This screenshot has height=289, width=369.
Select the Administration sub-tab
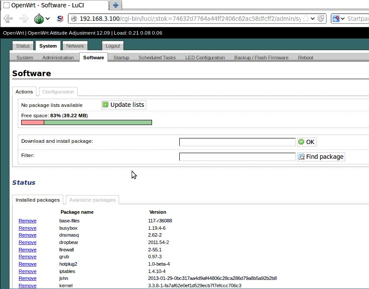pyautogui.click(x=58, y=57)
